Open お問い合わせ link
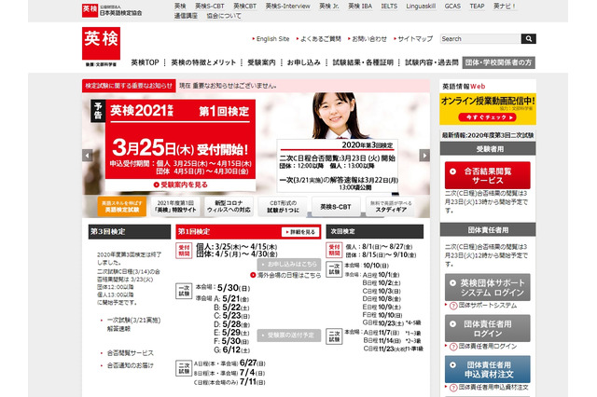The width and height of the screenshot is (597, 397). pyautogui.click(x=369, y=39)
